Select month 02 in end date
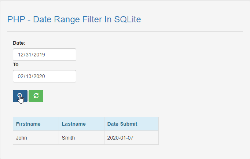The image size is (250, 159). pos(21,76)
